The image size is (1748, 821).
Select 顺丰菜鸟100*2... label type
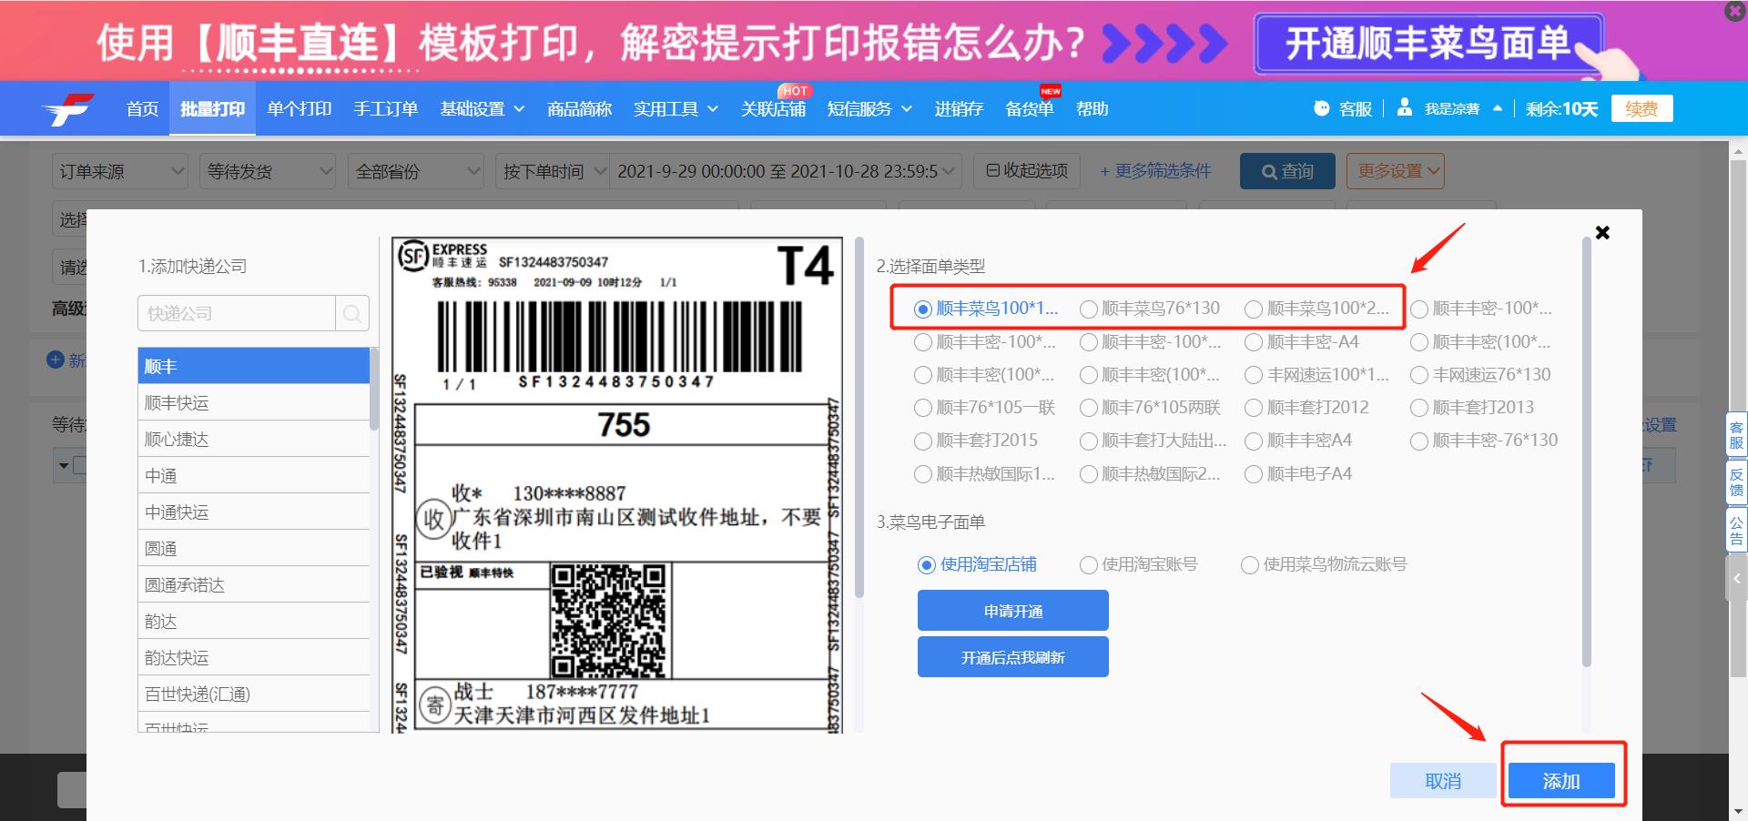pyautogui.click(x=1317, y=309)
